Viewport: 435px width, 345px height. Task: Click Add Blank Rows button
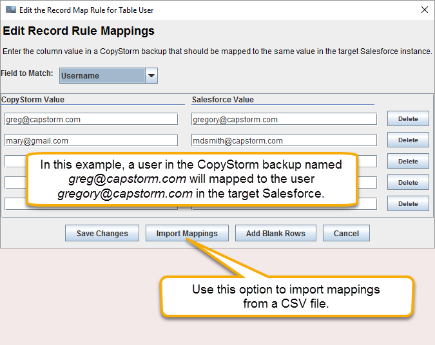(276, 233)
